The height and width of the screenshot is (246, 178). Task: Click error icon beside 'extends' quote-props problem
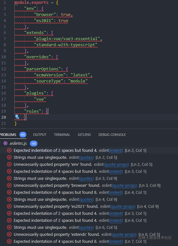(9, 235)
